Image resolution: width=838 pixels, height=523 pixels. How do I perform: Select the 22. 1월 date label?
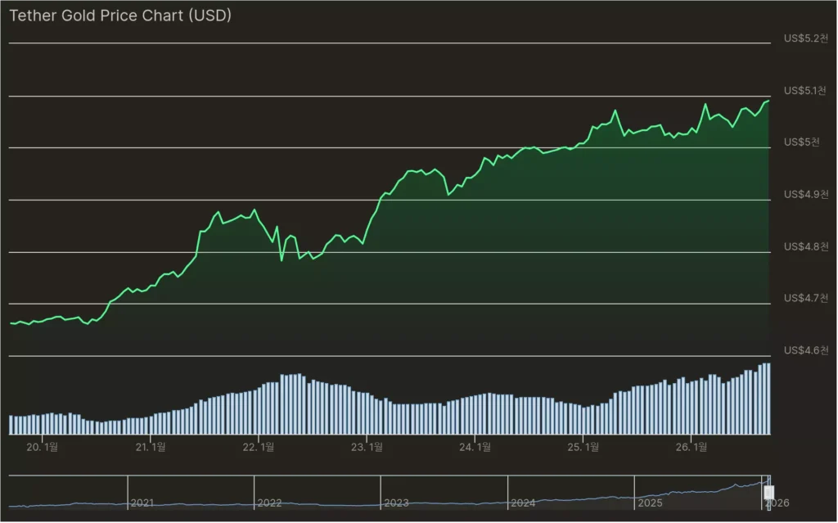pos(259,447)
